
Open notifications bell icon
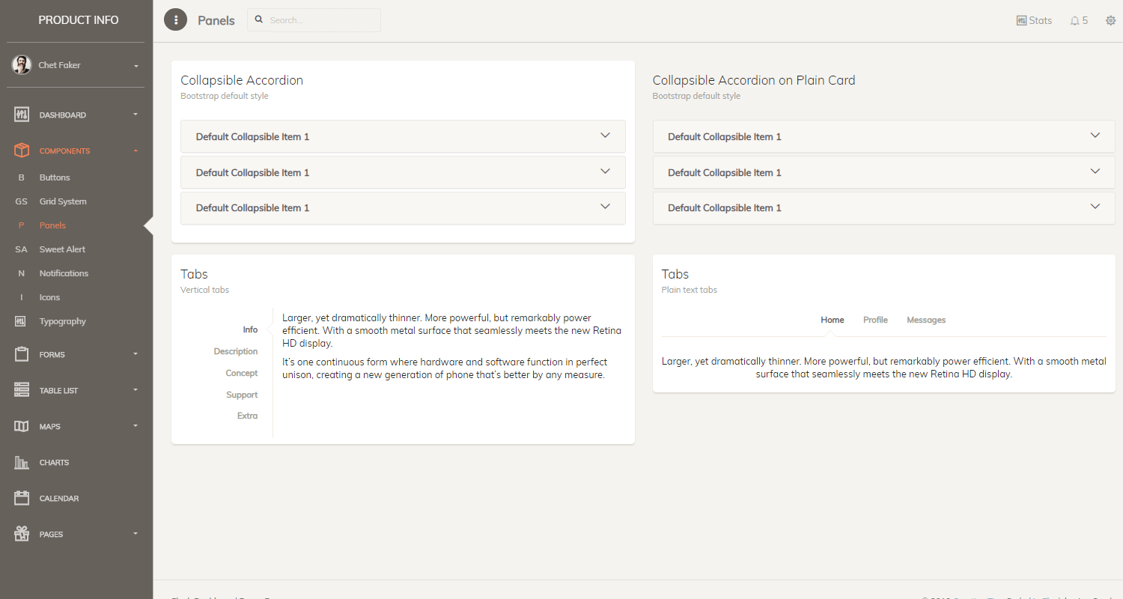click(x=1075, y=21)
